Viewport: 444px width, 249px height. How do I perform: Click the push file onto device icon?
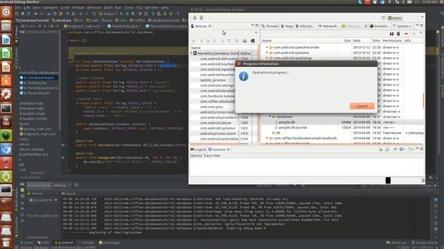pos(398,34)
